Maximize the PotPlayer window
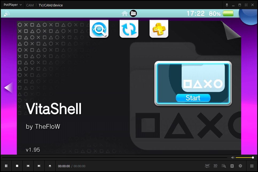 (x=240, y=5)
